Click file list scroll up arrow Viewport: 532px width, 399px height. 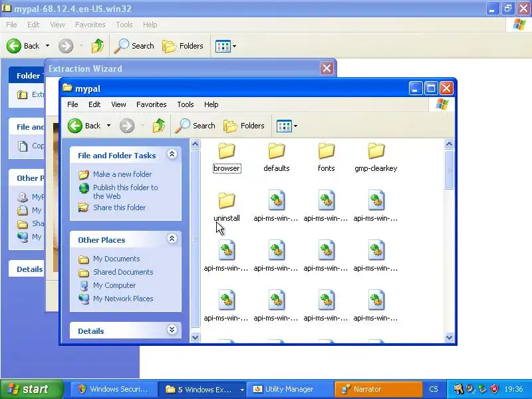[449, 144]
